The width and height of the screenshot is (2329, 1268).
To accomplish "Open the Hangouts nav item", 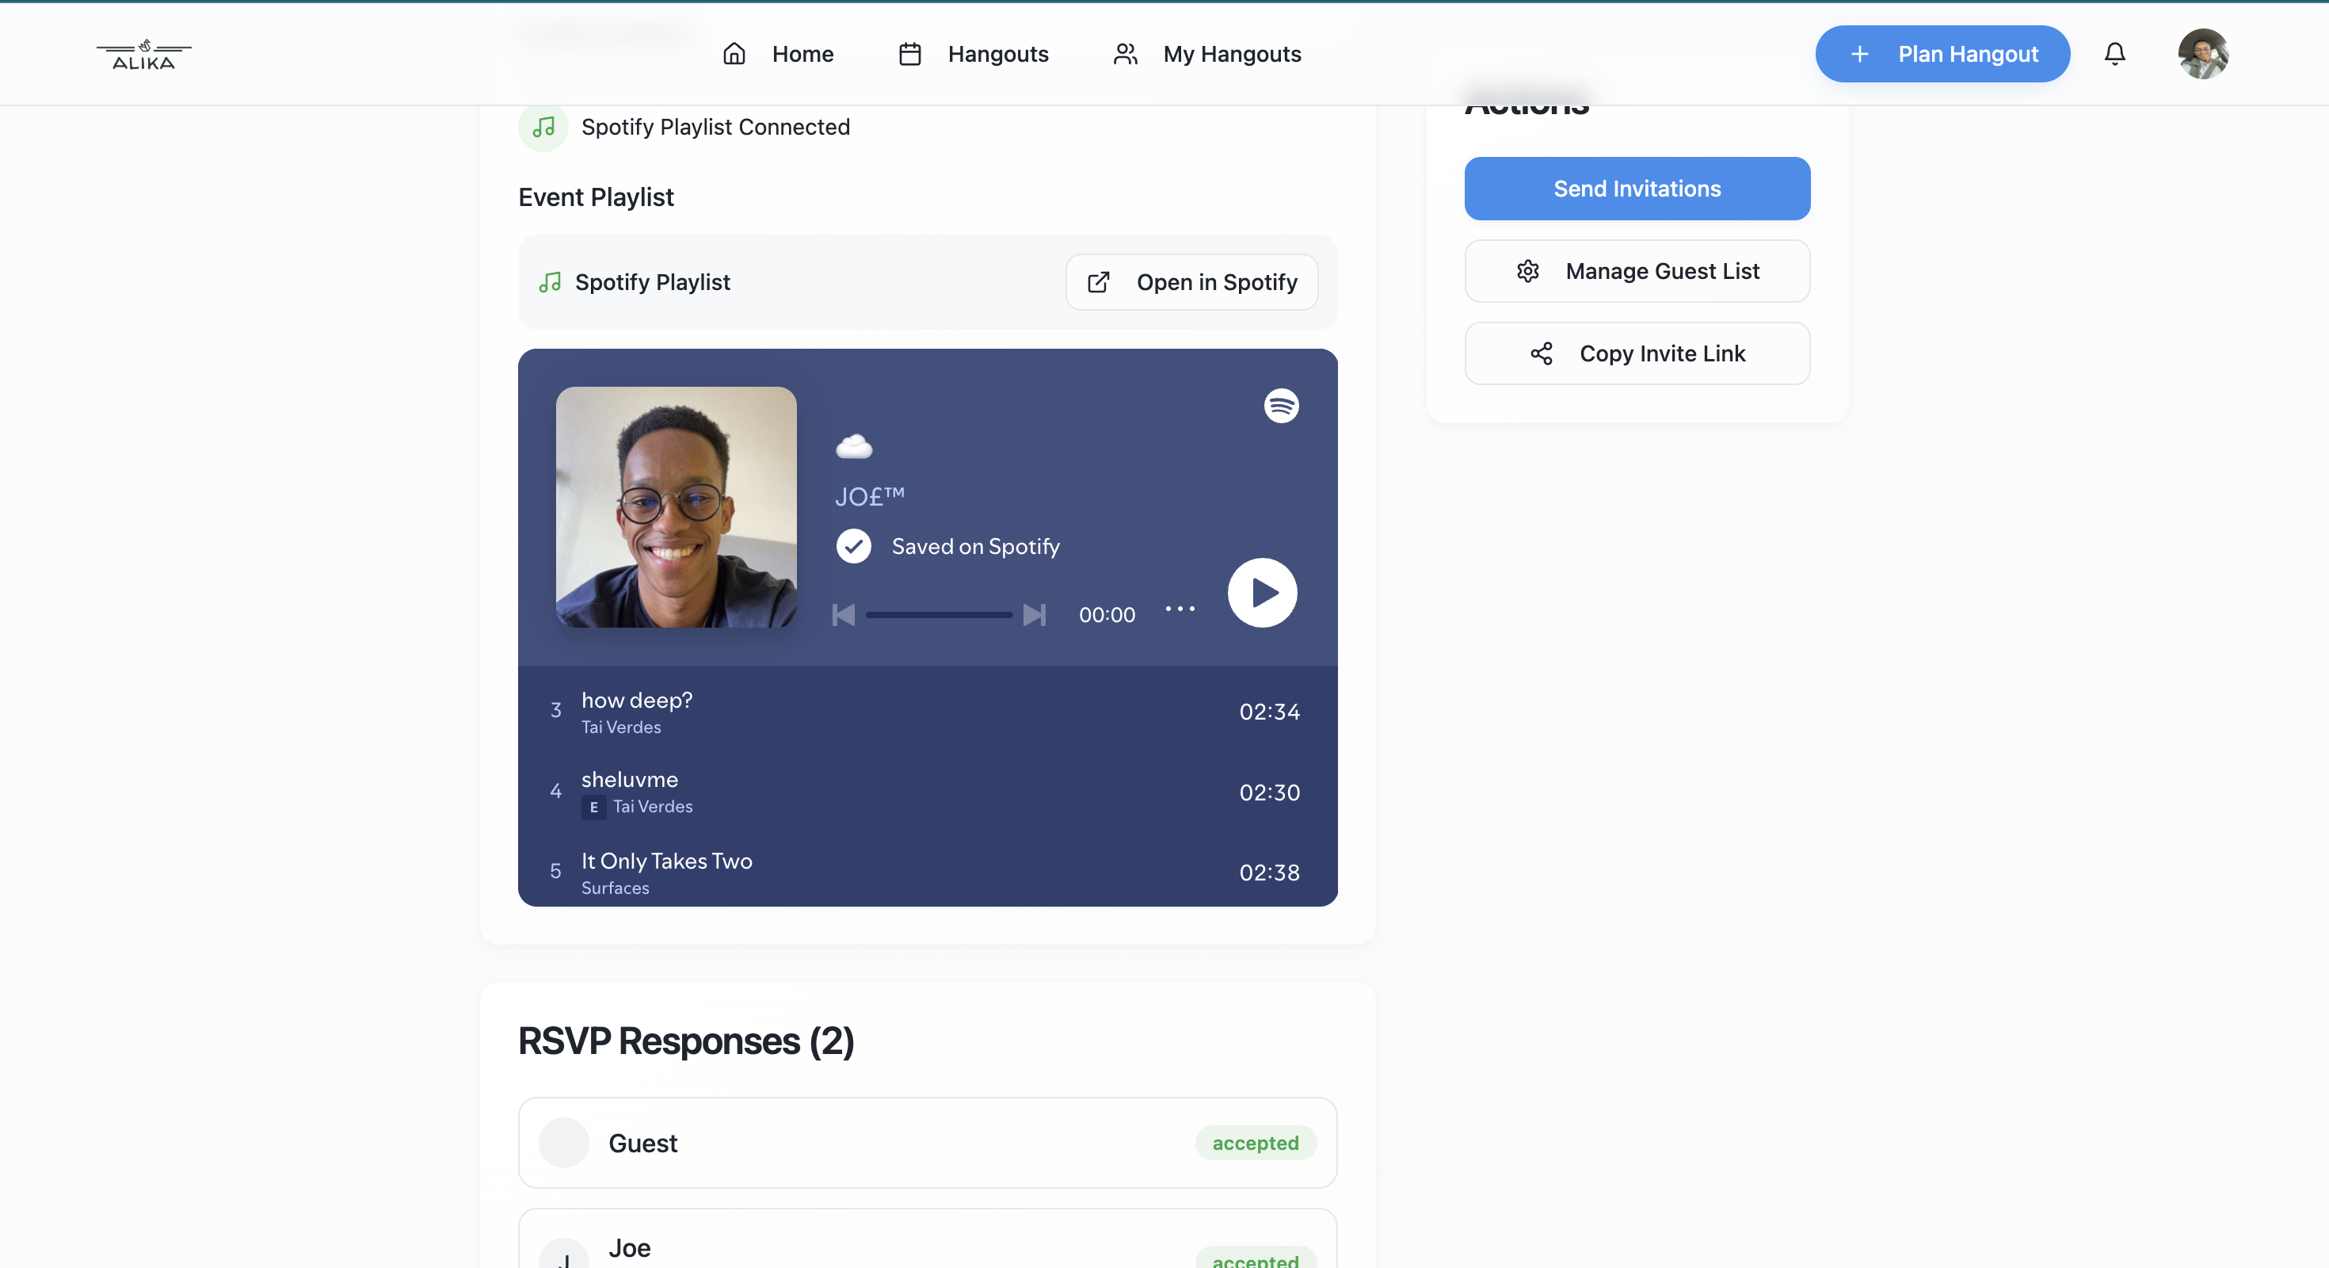I will pos(974,54).
